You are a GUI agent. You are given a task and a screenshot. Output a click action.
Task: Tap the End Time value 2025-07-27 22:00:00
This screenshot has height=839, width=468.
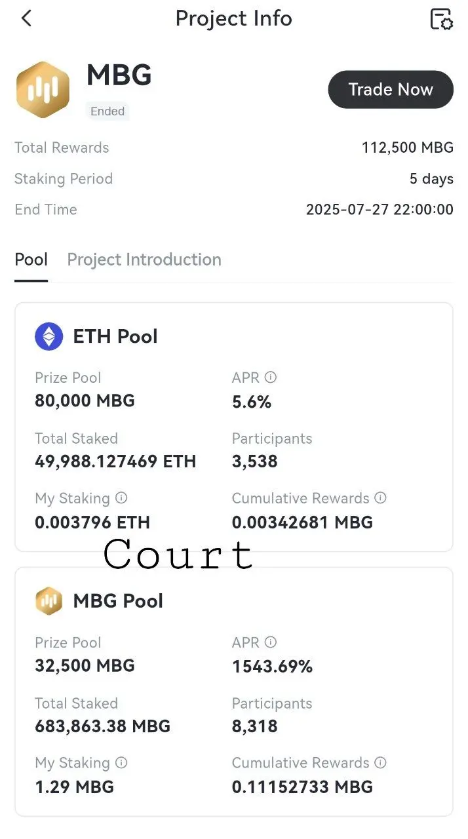point(380,210)
